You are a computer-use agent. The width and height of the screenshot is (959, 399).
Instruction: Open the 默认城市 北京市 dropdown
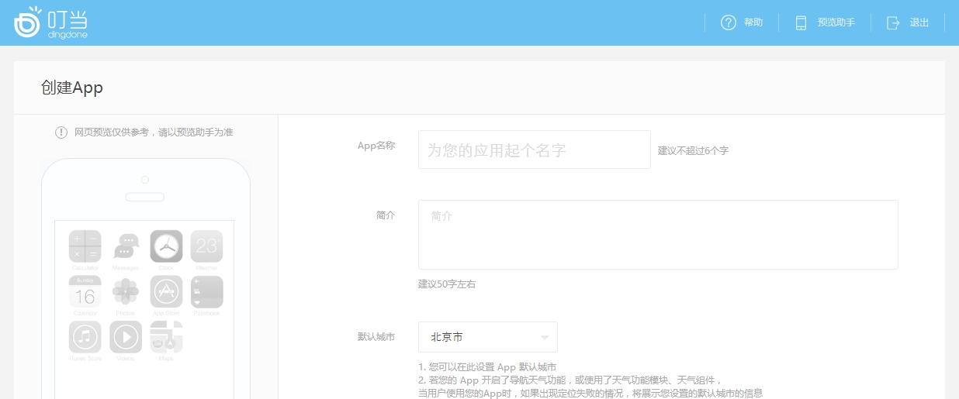487,337
